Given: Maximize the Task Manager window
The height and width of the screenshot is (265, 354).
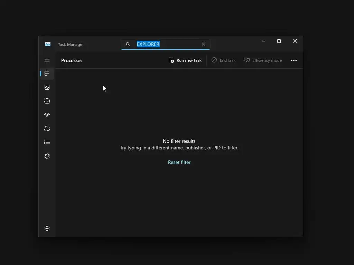Looking at the screenshot, I should tap(279, 41).
